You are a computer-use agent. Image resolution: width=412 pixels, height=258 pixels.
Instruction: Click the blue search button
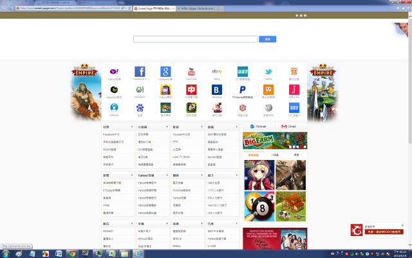[268, 39]
